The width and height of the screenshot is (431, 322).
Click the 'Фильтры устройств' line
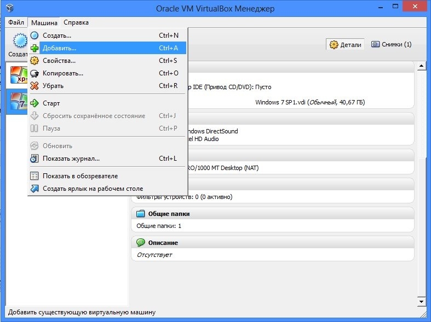pyautogui.click(x=184, y=197)
